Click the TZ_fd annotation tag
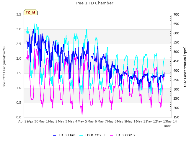The width and height of the screenshot is (189, 141). [30, 12]
